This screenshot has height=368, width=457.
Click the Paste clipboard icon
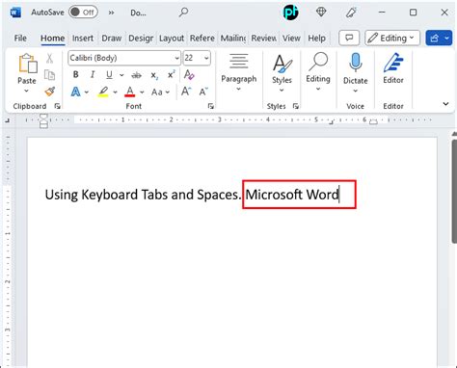[27, 63]
